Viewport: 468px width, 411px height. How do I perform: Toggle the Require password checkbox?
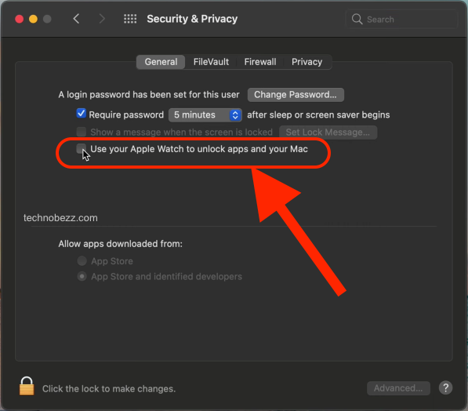point(82,114)
